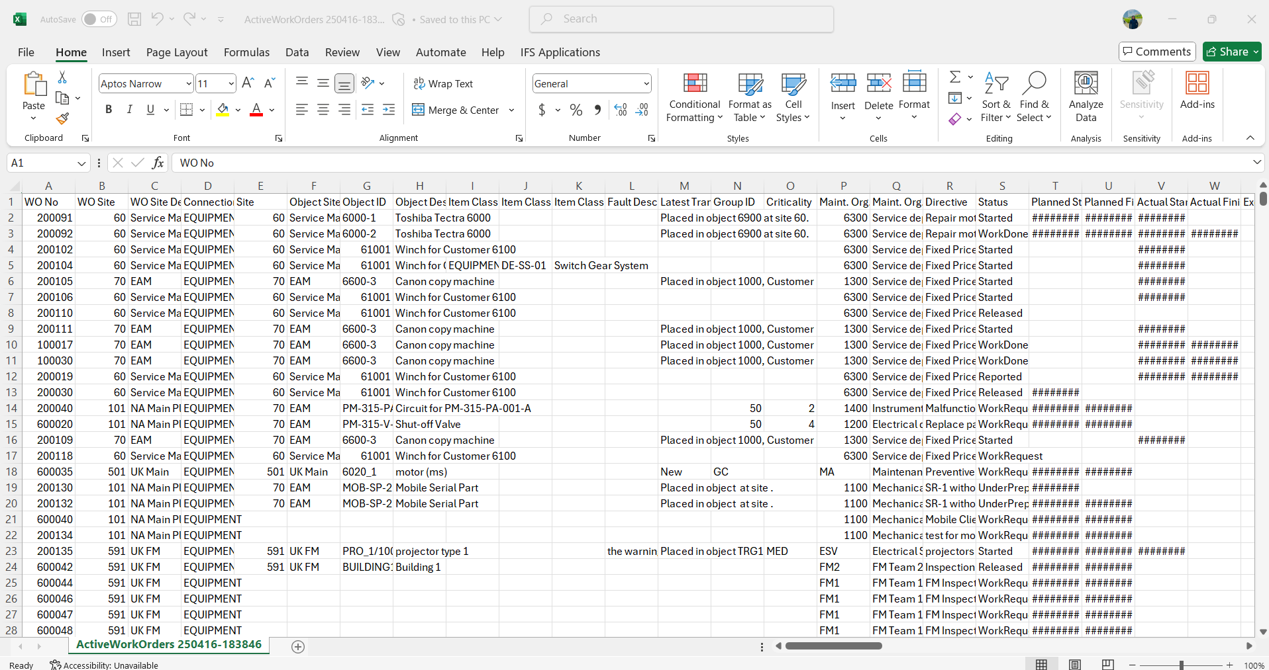Click Accessibility: Unavailable status

pyautogui.click(x=104, y=665)
